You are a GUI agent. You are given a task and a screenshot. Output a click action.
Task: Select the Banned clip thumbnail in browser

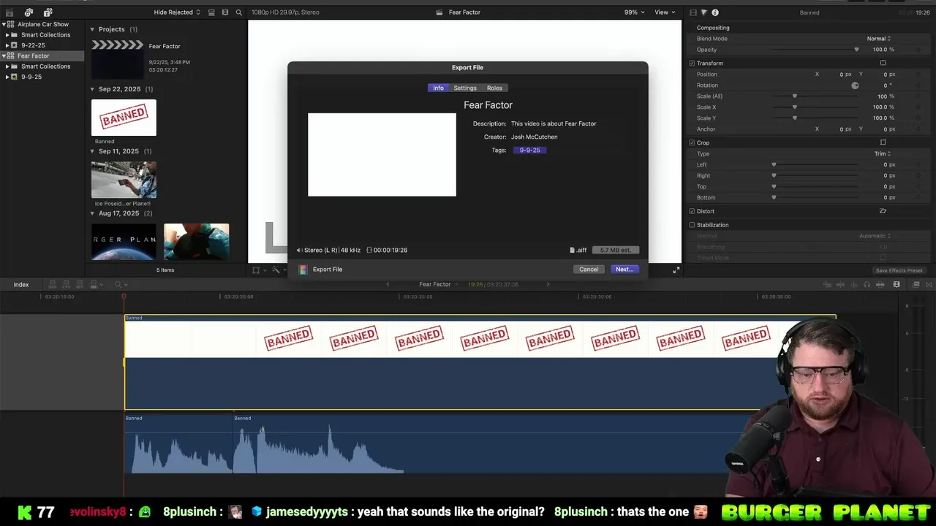(x=124, y=118)
